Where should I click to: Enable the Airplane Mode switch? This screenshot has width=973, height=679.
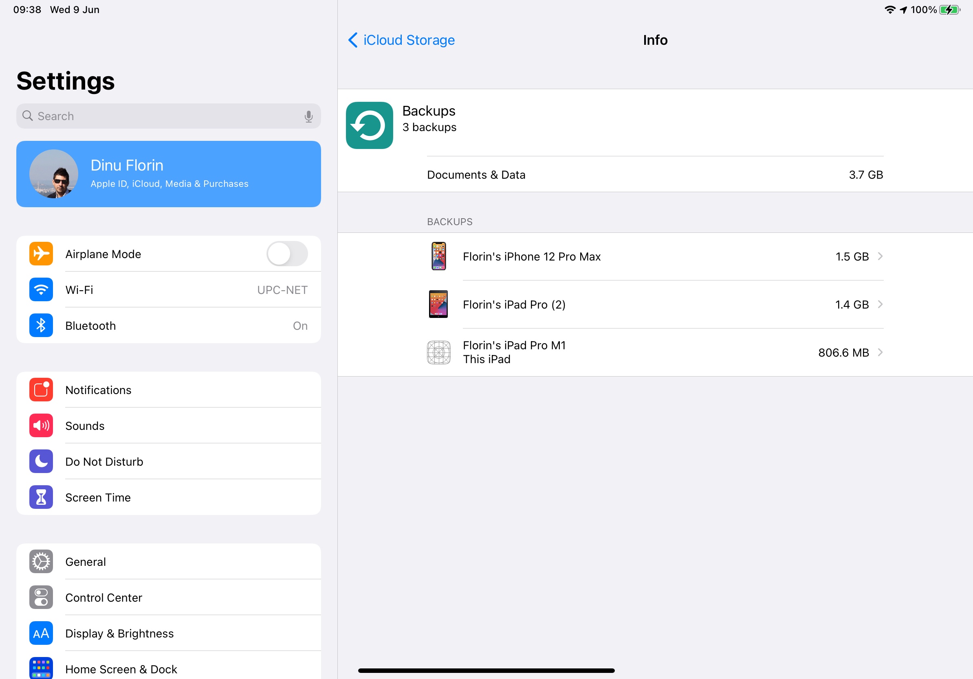click(x=287, y=254)
